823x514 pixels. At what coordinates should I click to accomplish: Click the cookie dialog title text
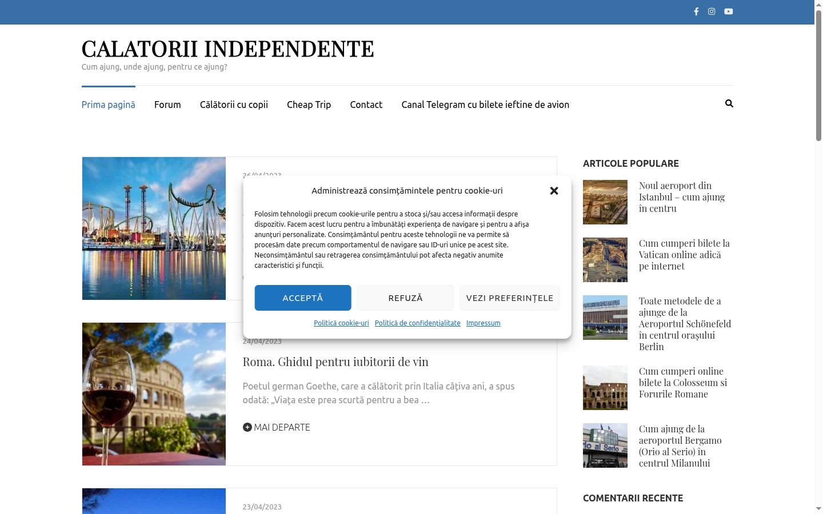tap(407, 191)
